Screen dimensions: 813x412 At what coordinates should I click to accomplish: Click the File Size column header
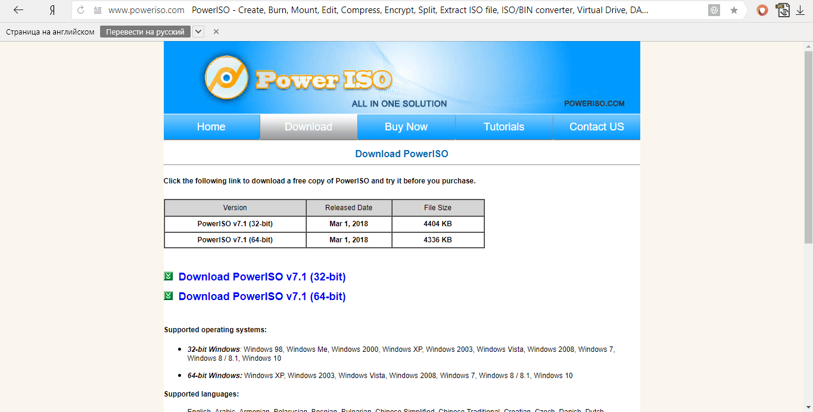click(x=438, y=208)
